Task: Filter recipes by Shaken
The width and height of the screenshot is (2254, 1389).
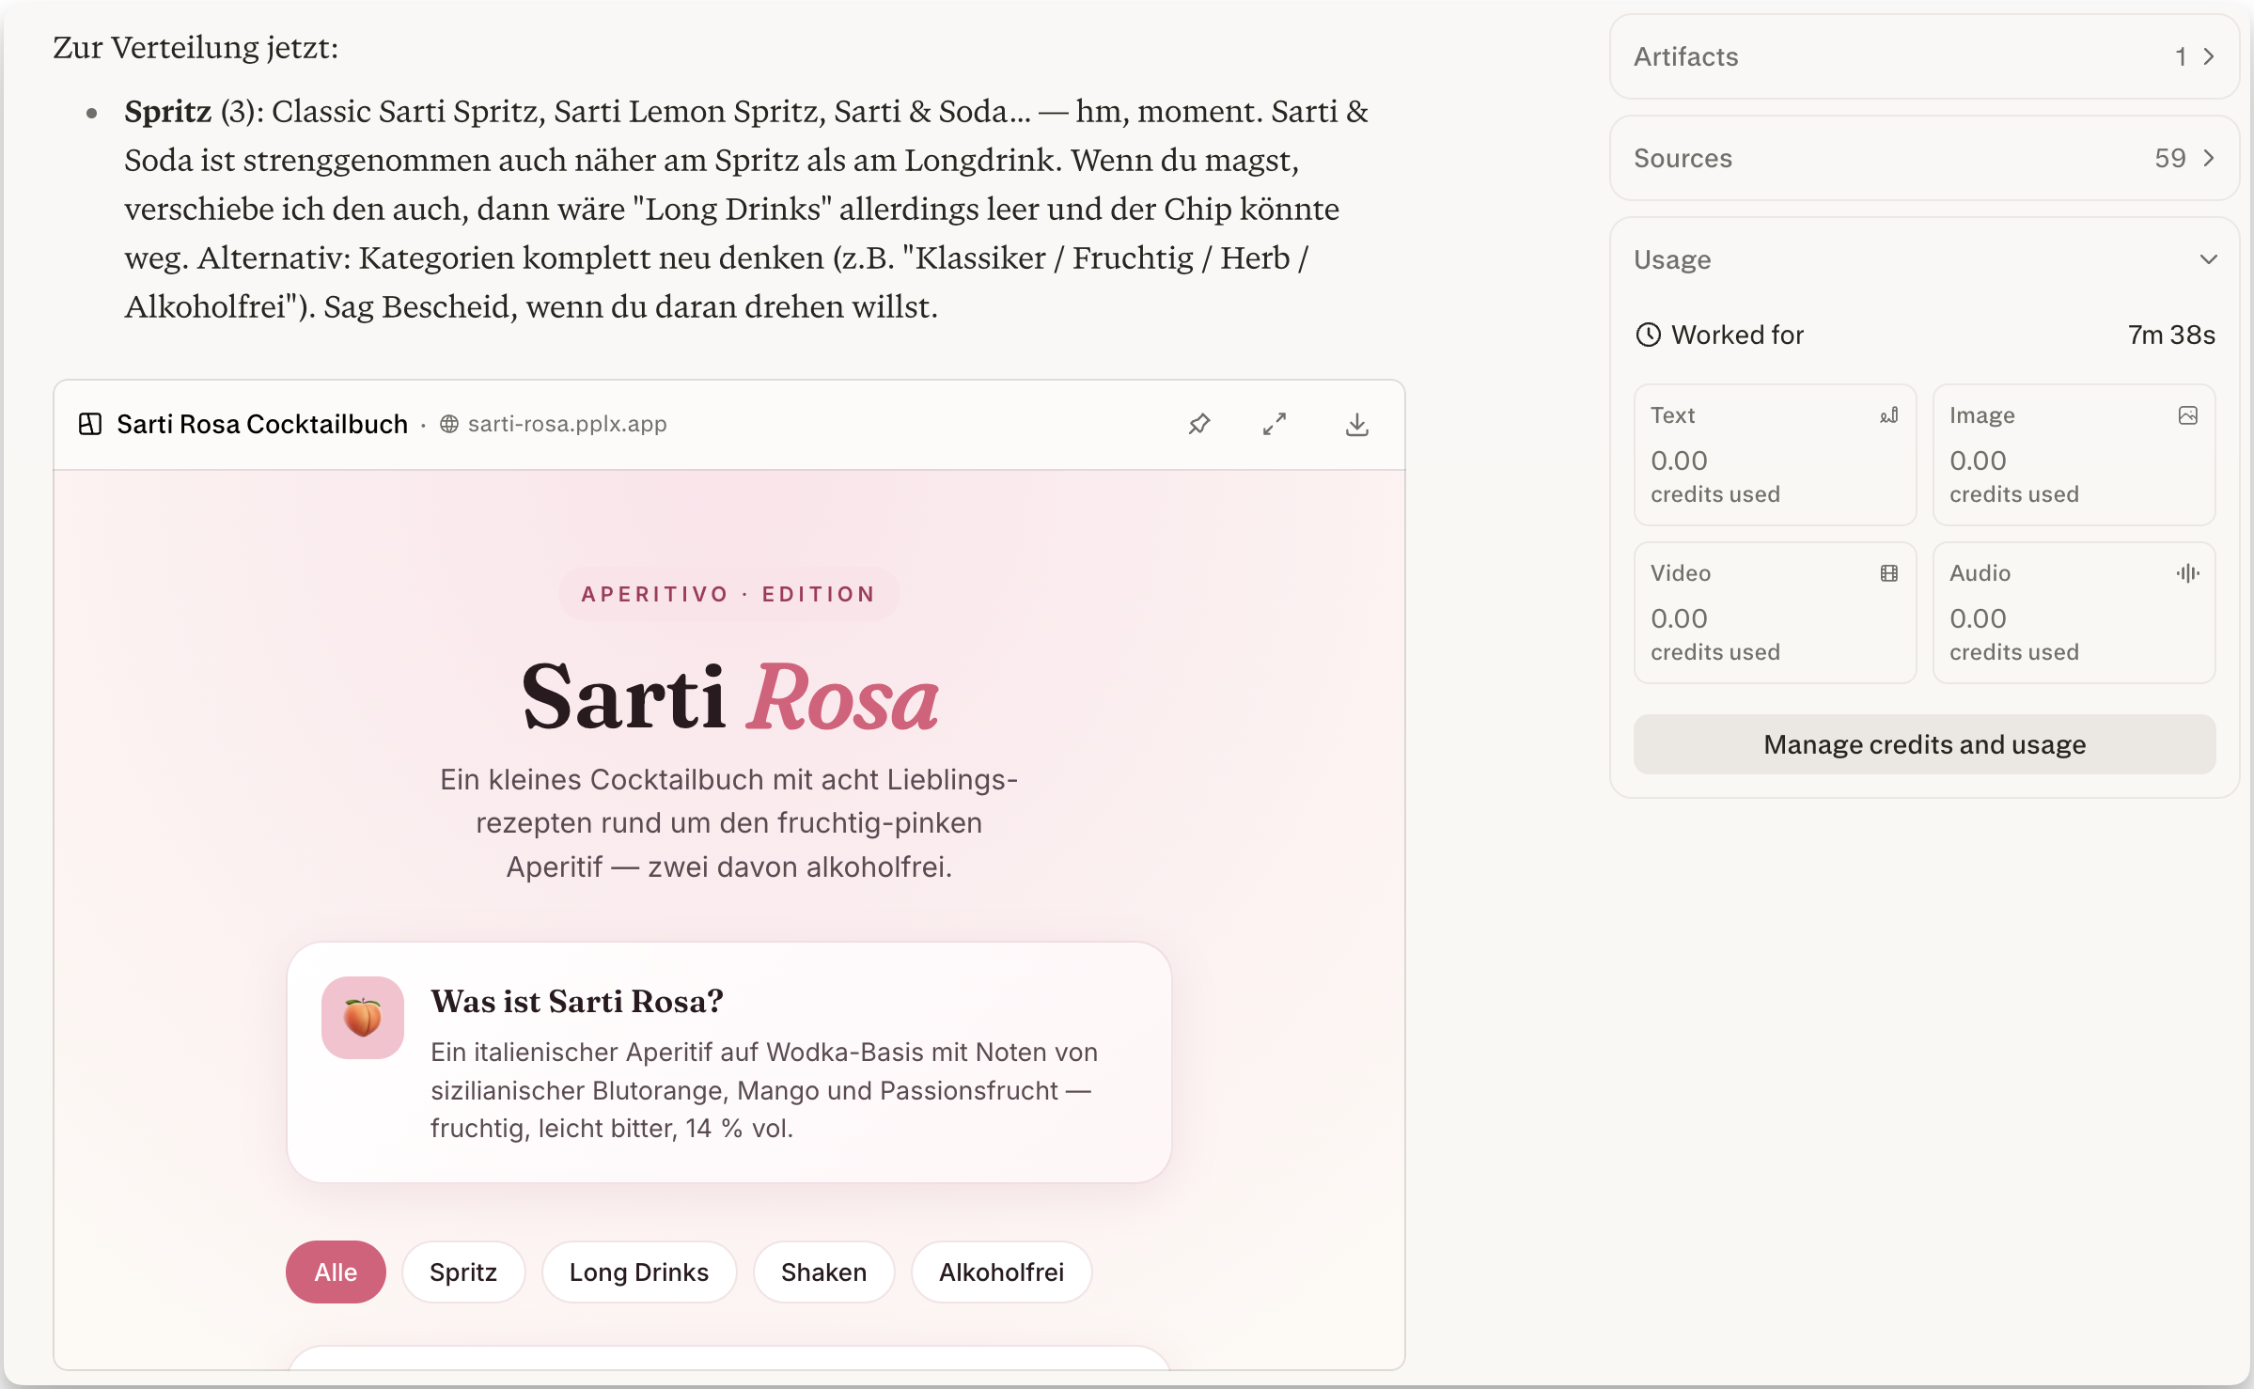Action: [x=824, y=1272]
